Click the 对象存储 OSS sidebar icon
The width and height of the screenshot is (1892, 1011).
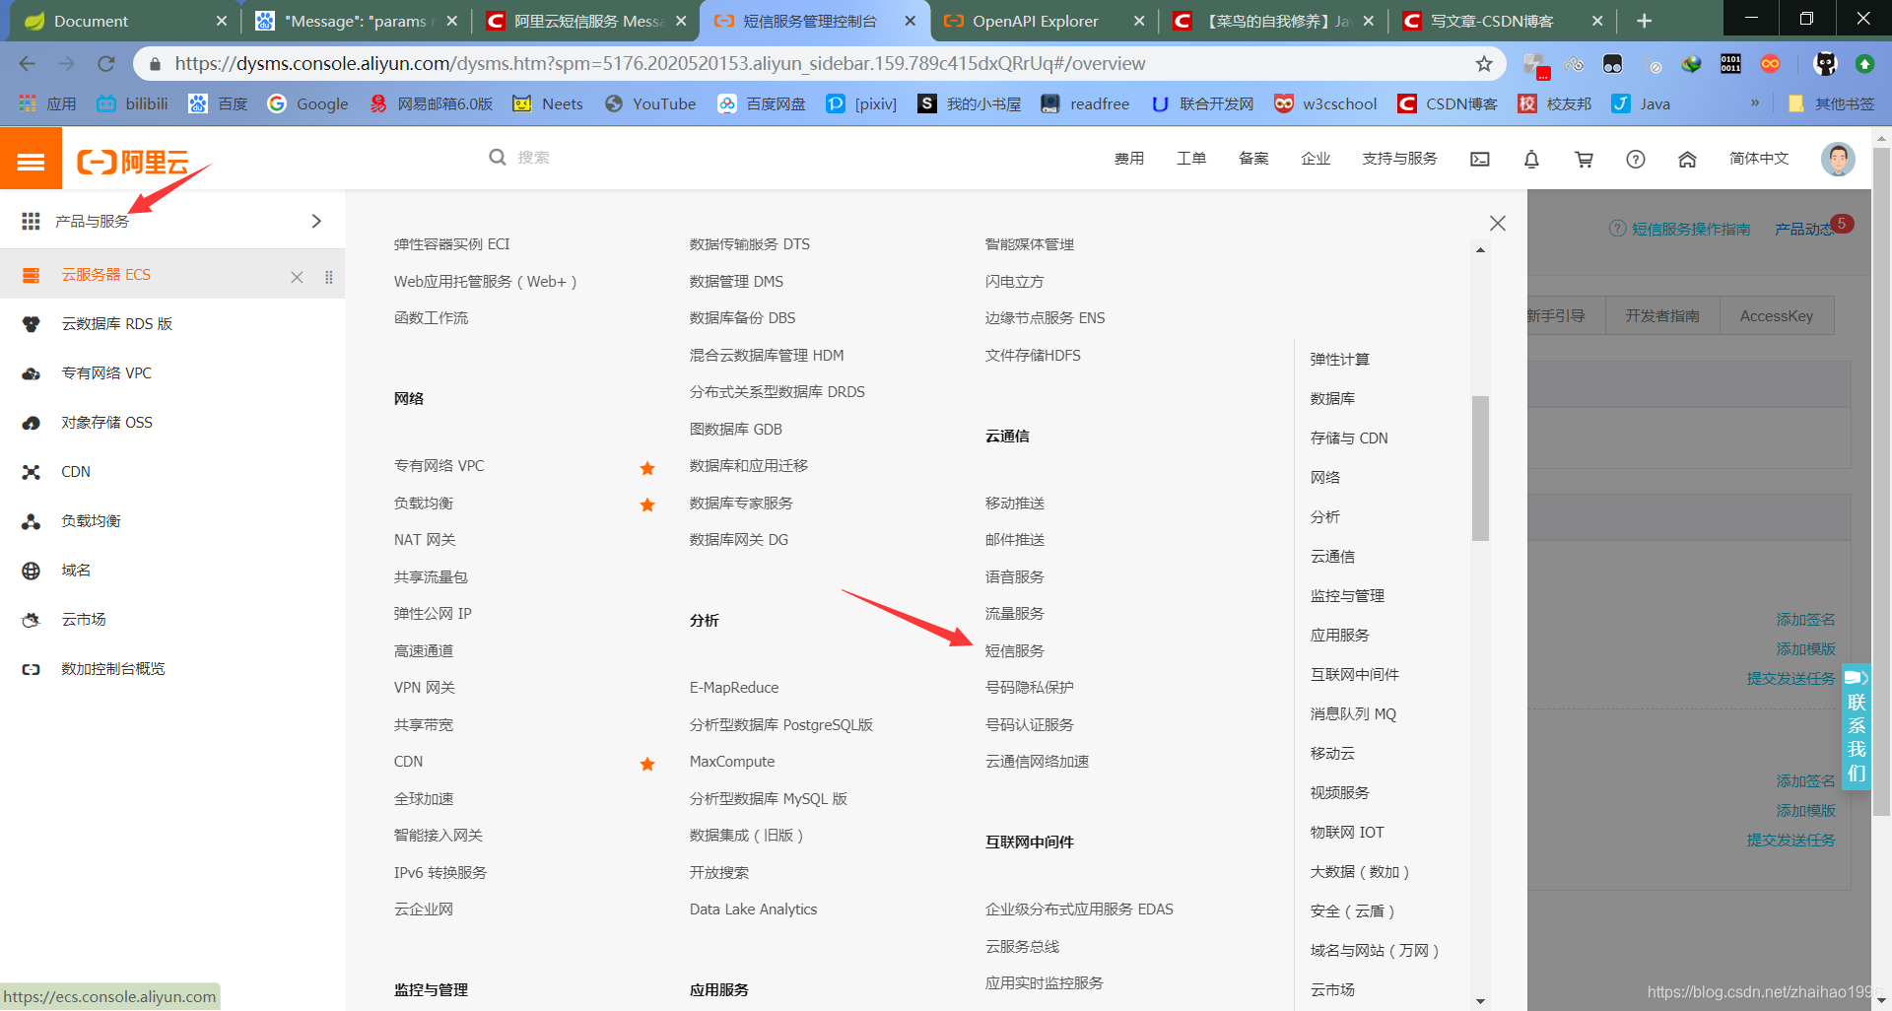32,423
